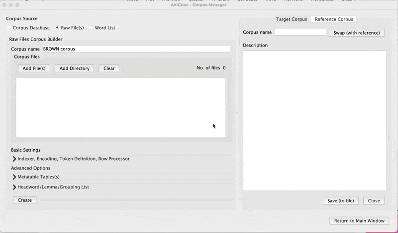
Task: Click Create to build the corpus
Action: [x=24, y=200]
